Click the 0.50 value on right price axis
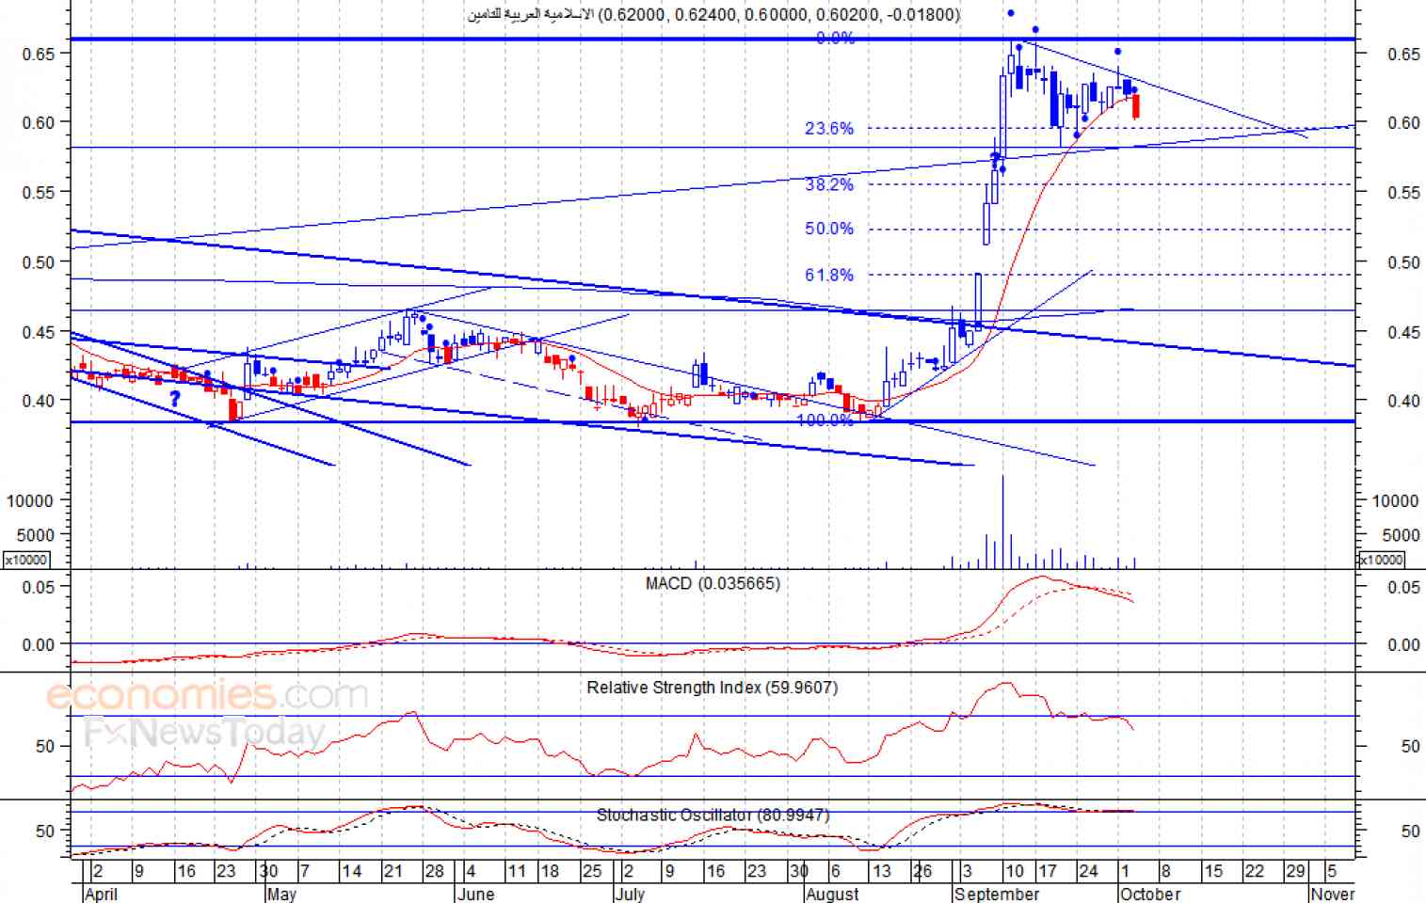Viewport: 1426px width, 903px height. 1403,262
